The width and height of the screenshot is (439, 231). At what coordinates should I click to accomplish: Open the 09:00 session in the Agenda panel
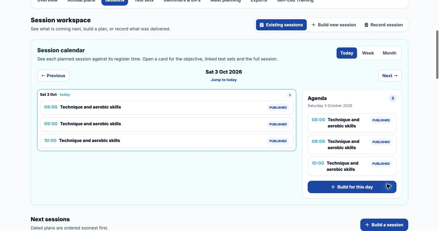(x=352, y=144)
